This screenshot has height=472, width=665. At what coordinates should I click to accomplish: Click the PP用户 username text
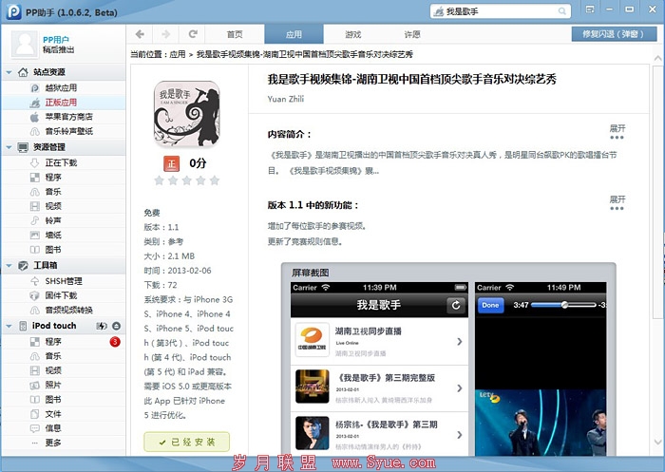click(55, 40)
